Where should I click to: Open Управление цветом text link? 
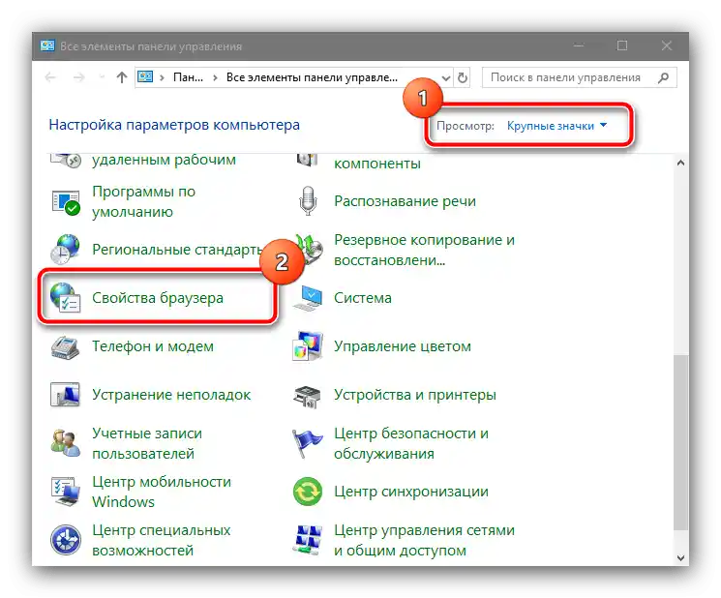[x=403, y=346]
